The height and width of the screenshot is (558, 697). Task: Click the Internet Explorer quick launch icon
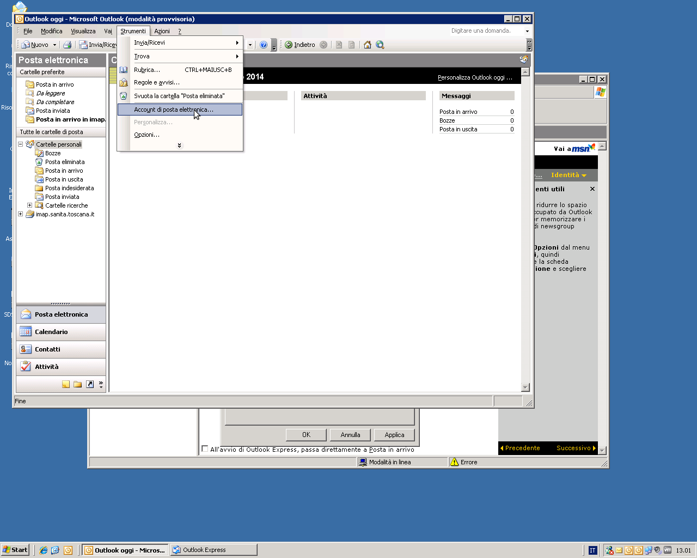point(44,550)
